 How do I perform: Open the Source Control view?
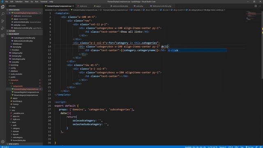pos(3,21)
